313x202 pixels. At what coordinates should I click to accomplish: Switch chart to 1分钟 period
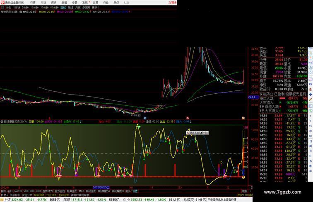(17, 7)
